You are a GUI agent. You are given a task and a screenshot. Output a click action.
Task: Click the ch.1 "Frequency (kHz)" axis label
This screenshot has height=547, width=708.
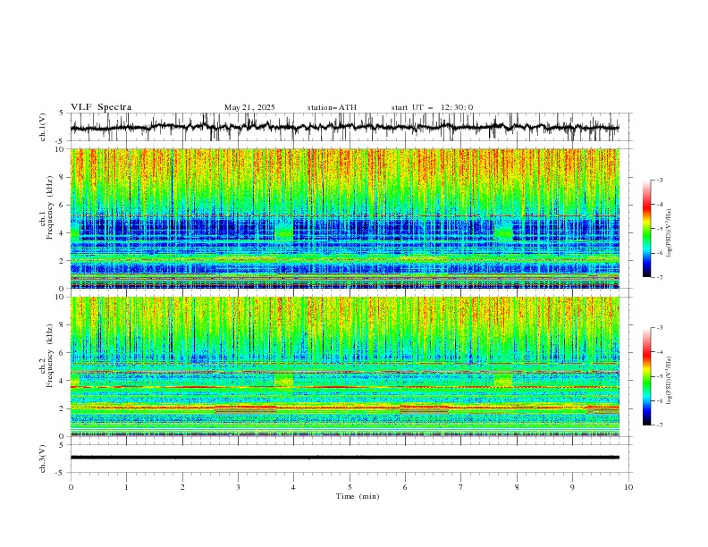(50, 208)
